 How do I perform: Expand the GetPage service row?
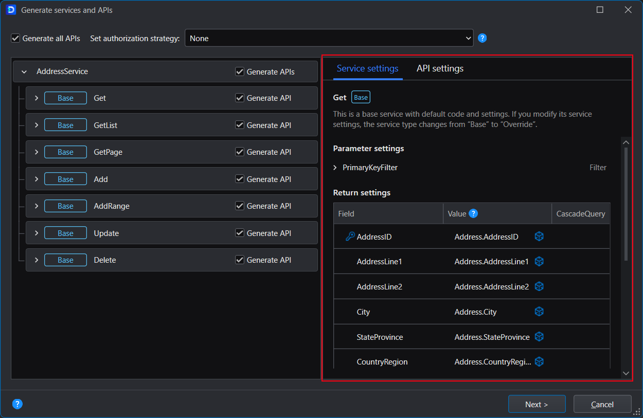[x=36, y=152]
